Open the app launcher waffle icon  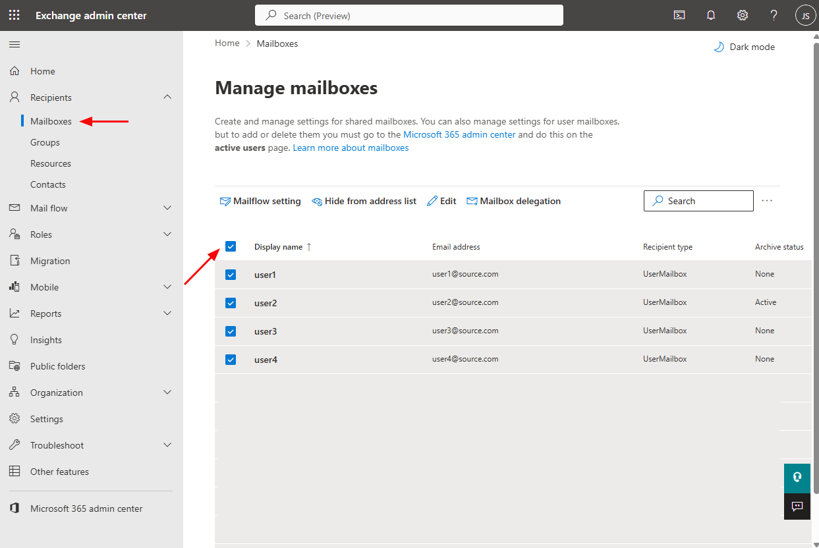(14, 15)
